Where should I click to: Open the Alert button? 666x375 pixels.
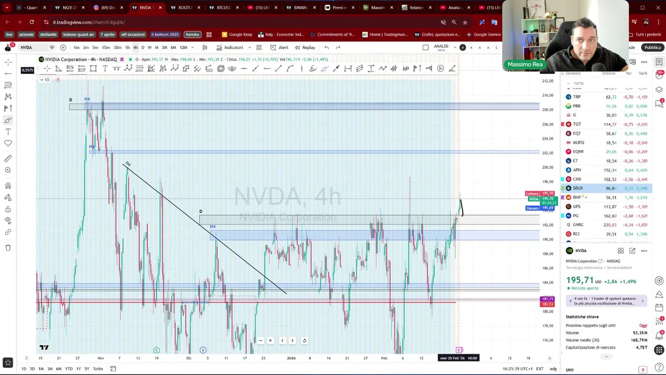coord(279,47)
